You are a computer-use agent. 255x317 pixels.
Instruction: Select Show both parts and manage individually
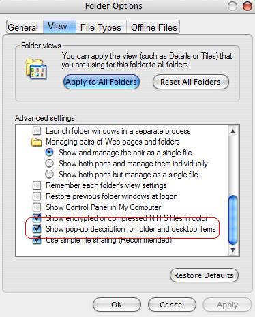coord(49,164)
